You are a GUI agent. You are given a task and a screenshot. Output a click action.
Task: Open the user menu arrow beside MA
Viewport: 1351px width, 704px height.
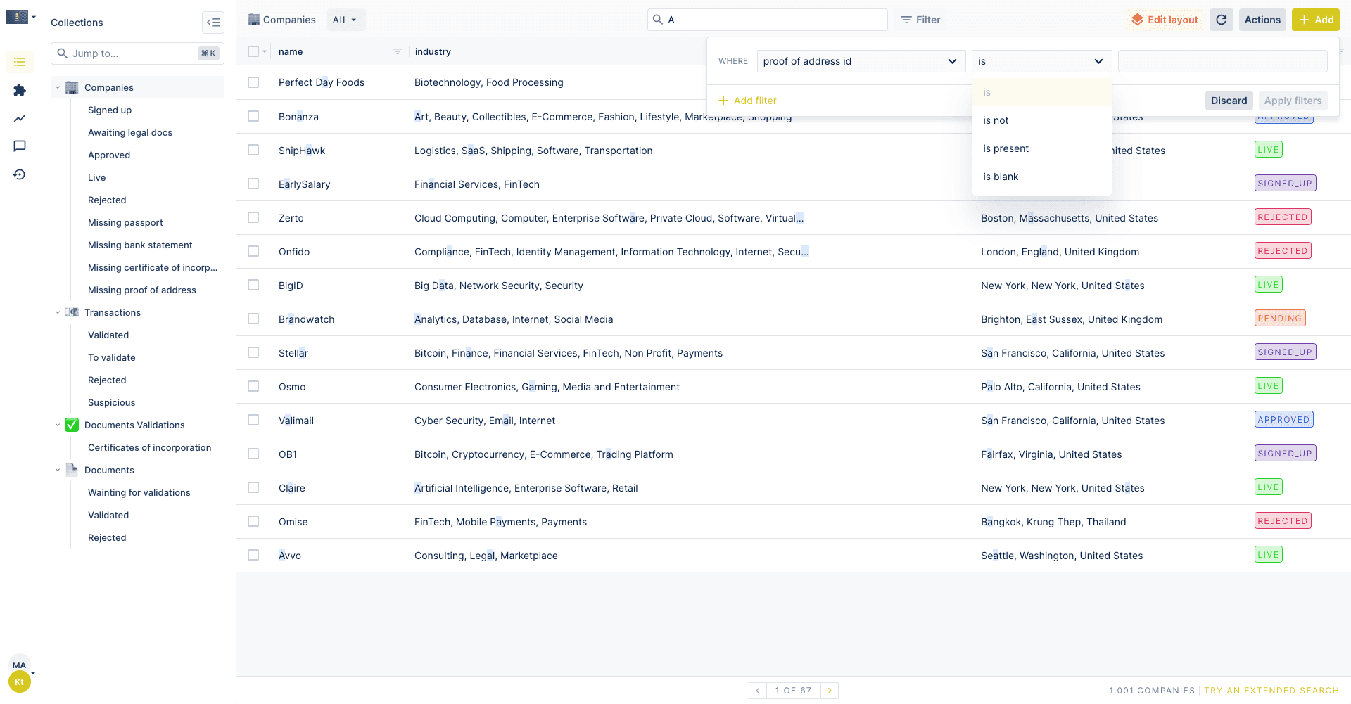click(x=33, y=673)
